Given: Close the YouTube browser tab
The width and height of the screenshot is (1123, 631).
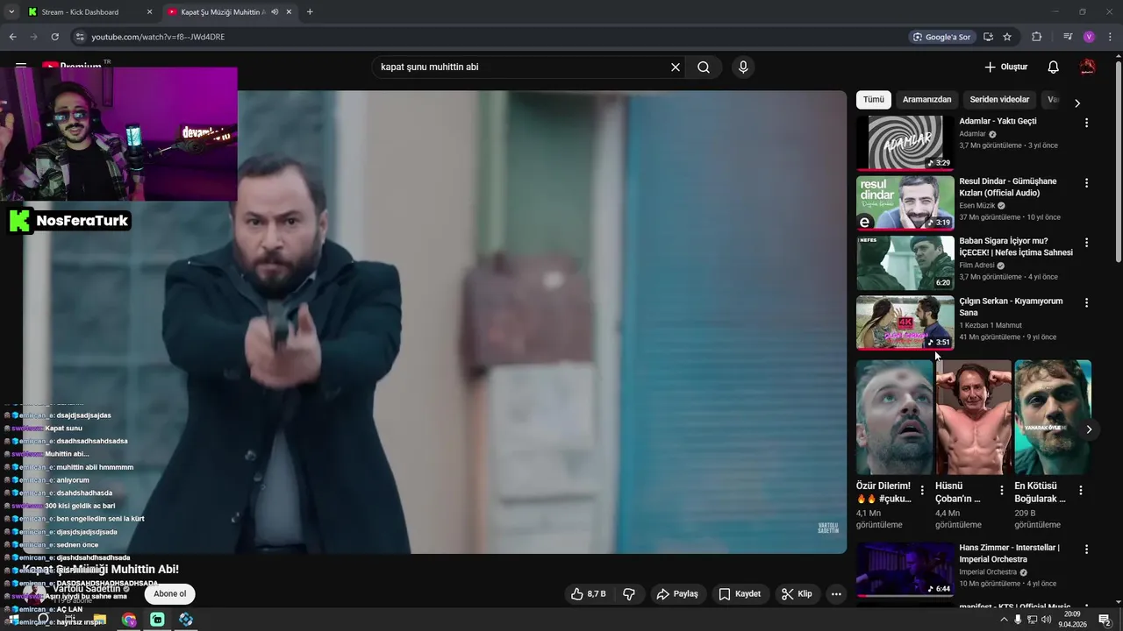Looking at the screenshot, I should (289, 12).
